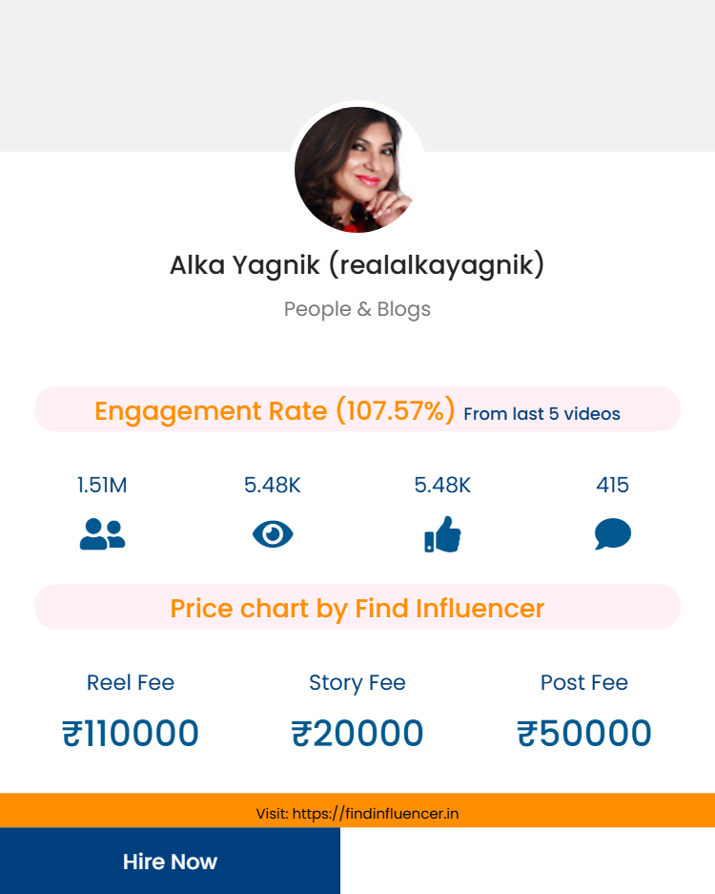Open Alka Yagnik's circular profile photo

357,169
